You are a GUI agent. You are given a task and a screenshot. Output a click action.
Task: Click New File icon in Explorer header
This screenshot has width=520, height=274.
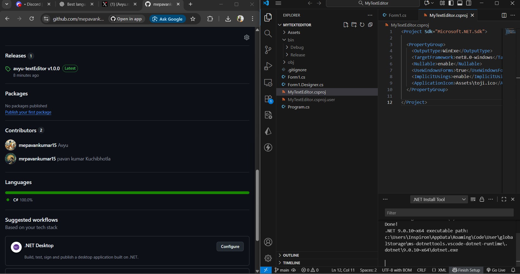(346, 25)
